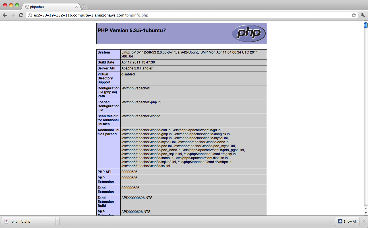The width and height of the screenshot is (368, 228).
Task: Click the yellow minimize window button
Action: point(11,5)
